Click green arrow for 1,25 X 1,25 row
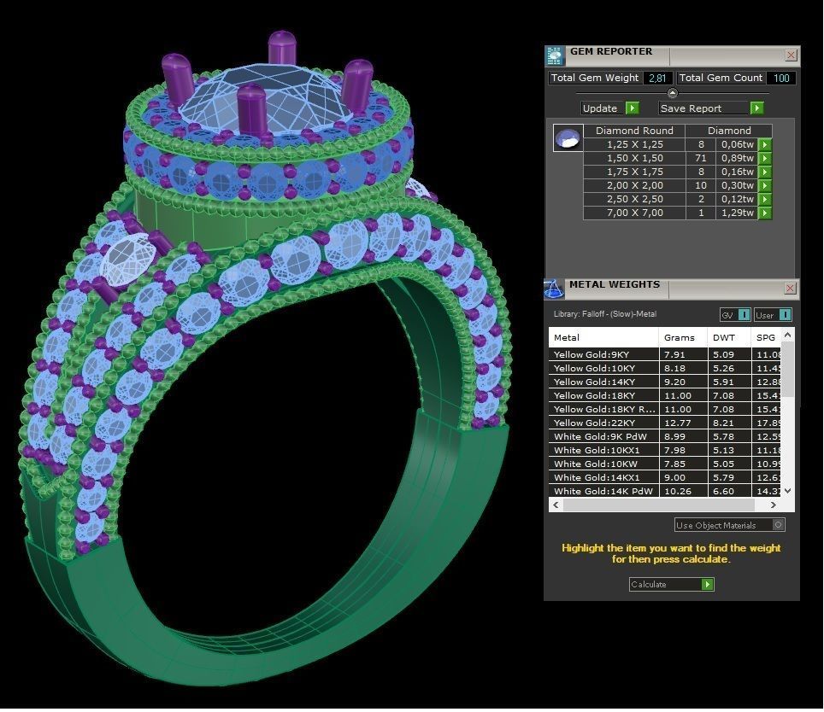This screenshot has height=712, width=824. pos(765,145)
